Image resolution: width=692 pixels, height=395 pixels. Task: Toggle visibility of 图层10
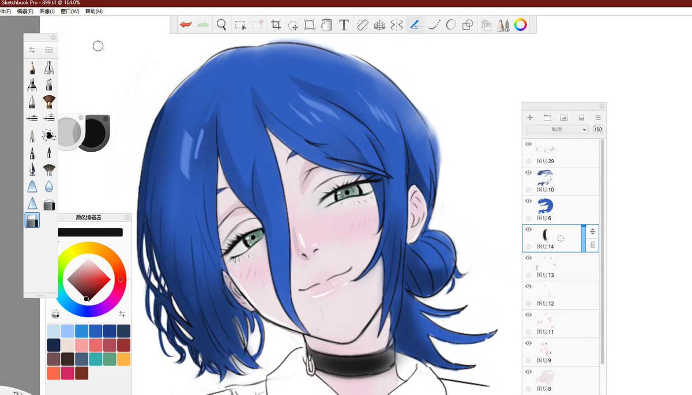528,172
